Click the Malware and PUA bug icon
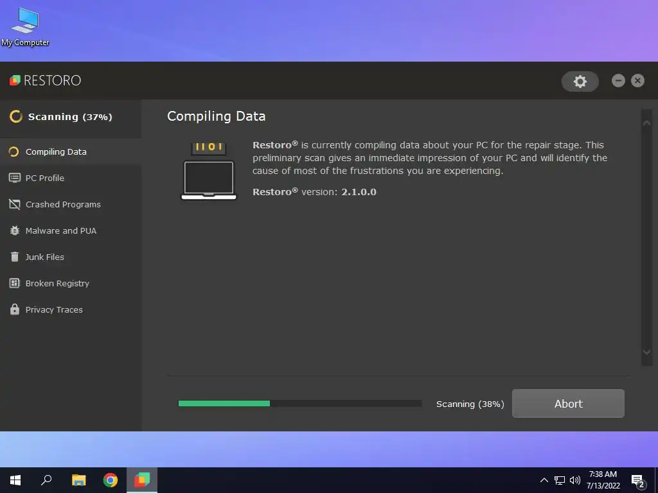This screenshot has height=493, width=658. (x=15, y=230)
